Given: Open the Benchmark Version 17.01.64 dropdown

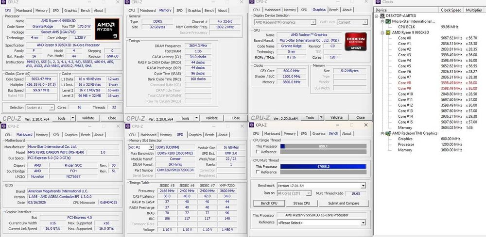Looking at the screenshot, I should tap(363, 186).
